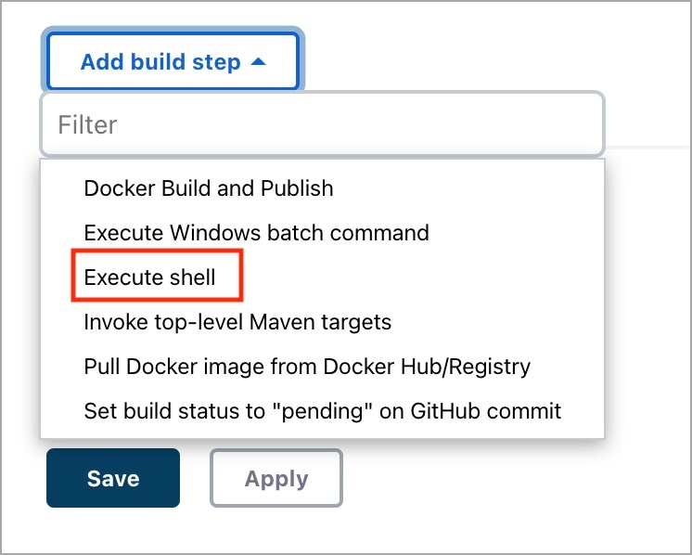This screenshot has height=555, width=692.
Task: Focus the Filter text field
Action: (322, 124)
